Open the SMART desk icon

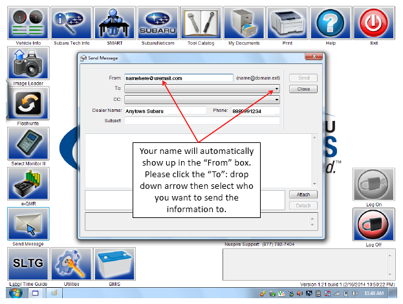click(x=114, y=23)
